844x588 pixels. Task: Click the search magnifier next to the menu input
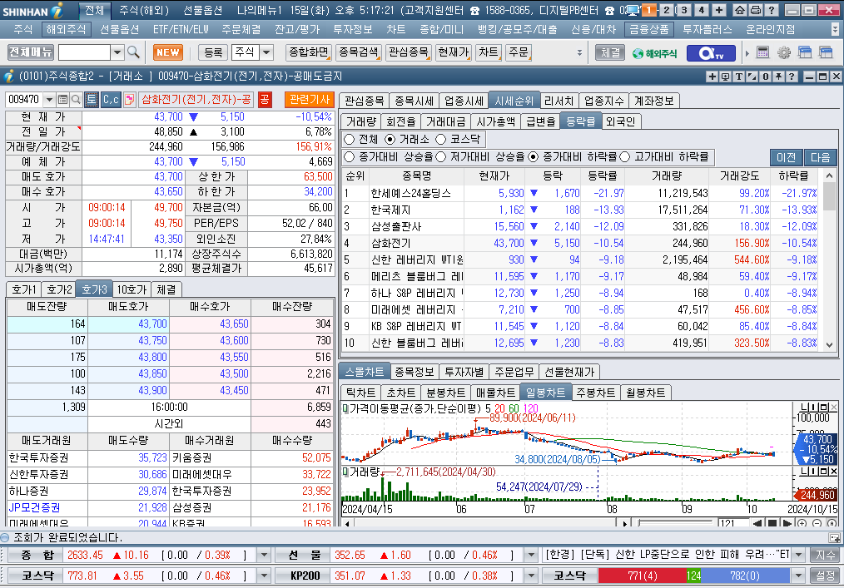(133, 52)
